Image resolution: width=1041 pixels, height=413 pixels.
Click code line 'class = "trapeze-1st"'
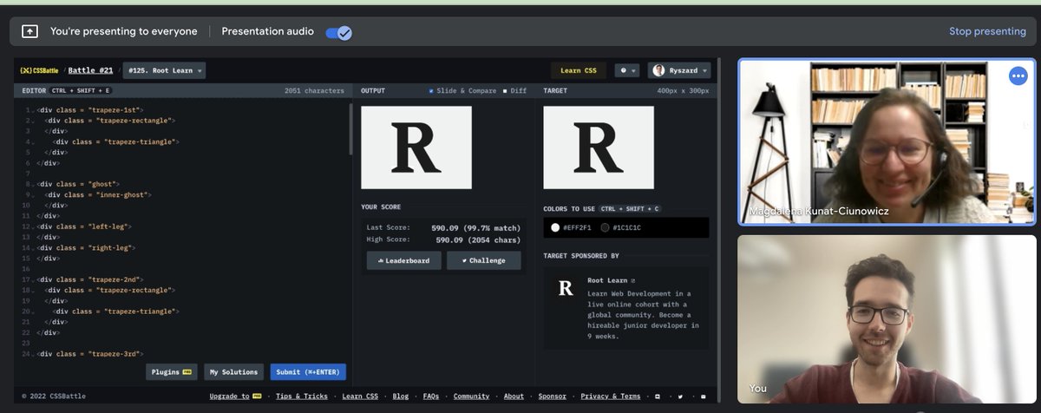[89, 110]
